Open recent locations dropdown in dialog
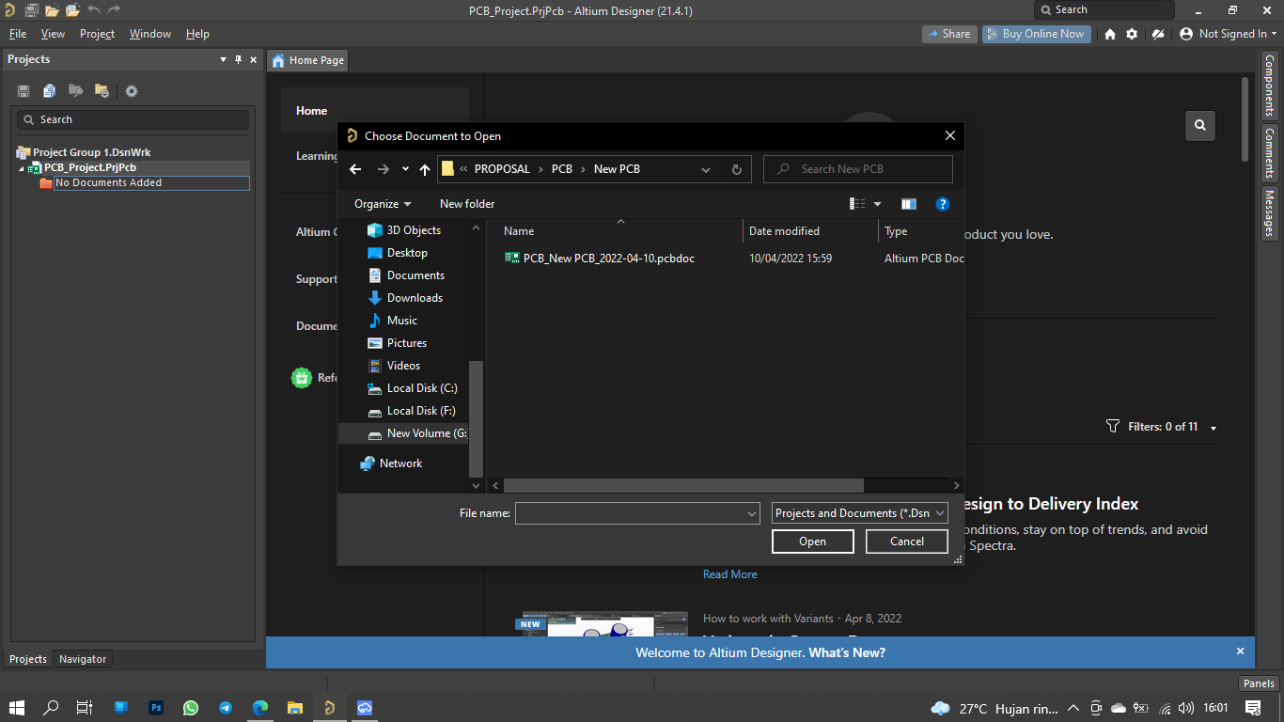 (x=405, y=169)
